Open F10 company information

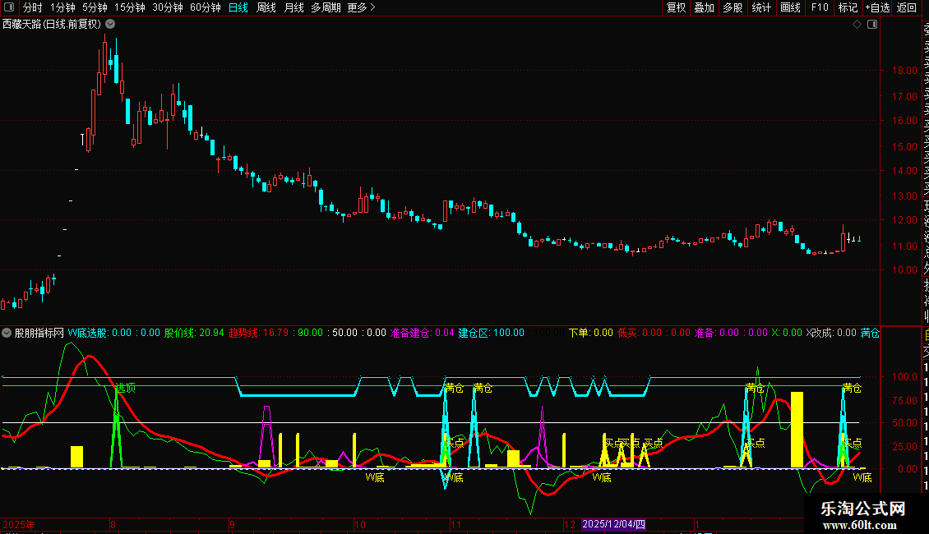[820, 8]
